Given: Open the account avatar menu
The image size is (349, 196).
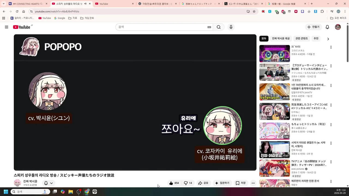Looking at the screenshot, I should [338, 27].
